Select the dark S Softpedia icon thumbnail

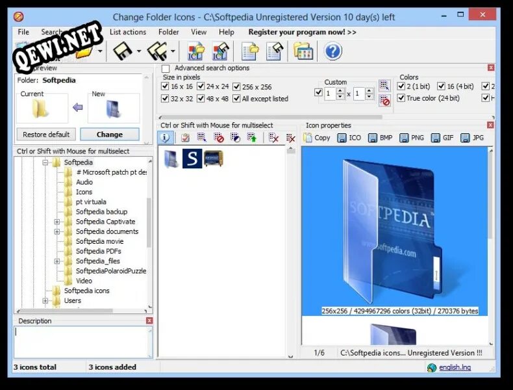coord(192,159)
